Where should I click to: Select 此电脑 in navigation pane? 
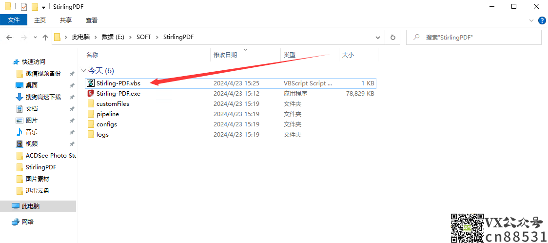point(30,206)
